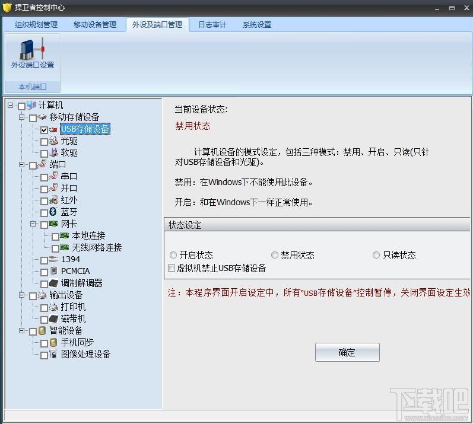
Task: Click the 蓝牙 Bluetooth icon
Action: [x=53, y=212]
